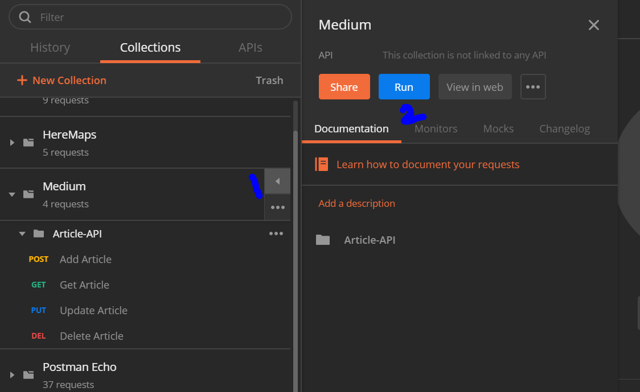Expand the HereMaps collection
This screenshot has height=392, width=640.
[x=11, y=142]
